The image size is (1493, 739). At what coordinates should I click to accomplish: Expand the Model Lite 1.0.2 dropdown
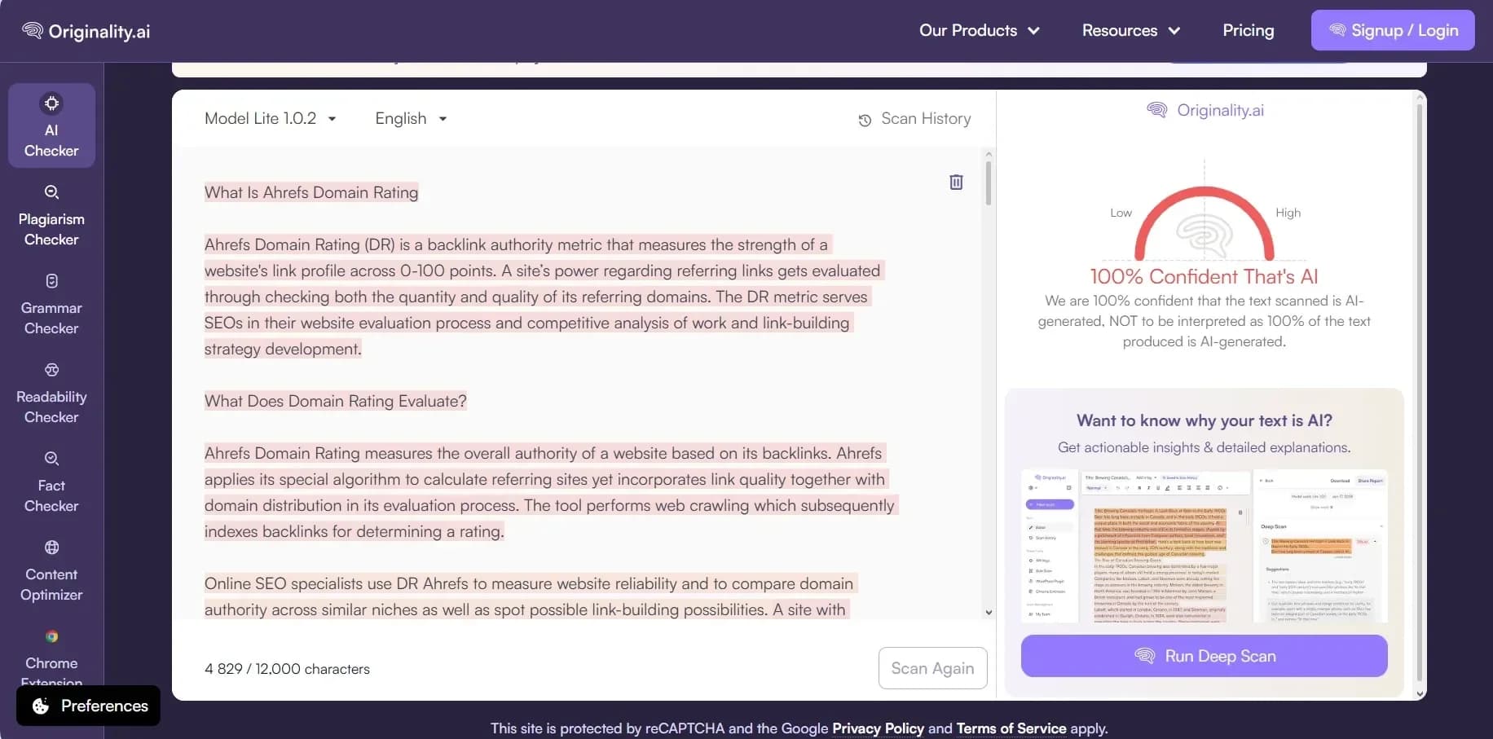[x=271, y=118]
